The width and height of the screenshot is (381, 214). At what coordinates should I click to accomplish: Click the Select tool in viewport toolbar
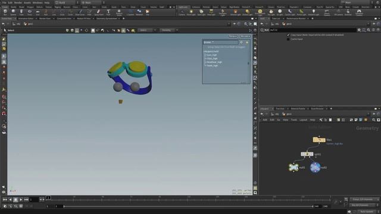pyautogui.click(x=9, y=30)
